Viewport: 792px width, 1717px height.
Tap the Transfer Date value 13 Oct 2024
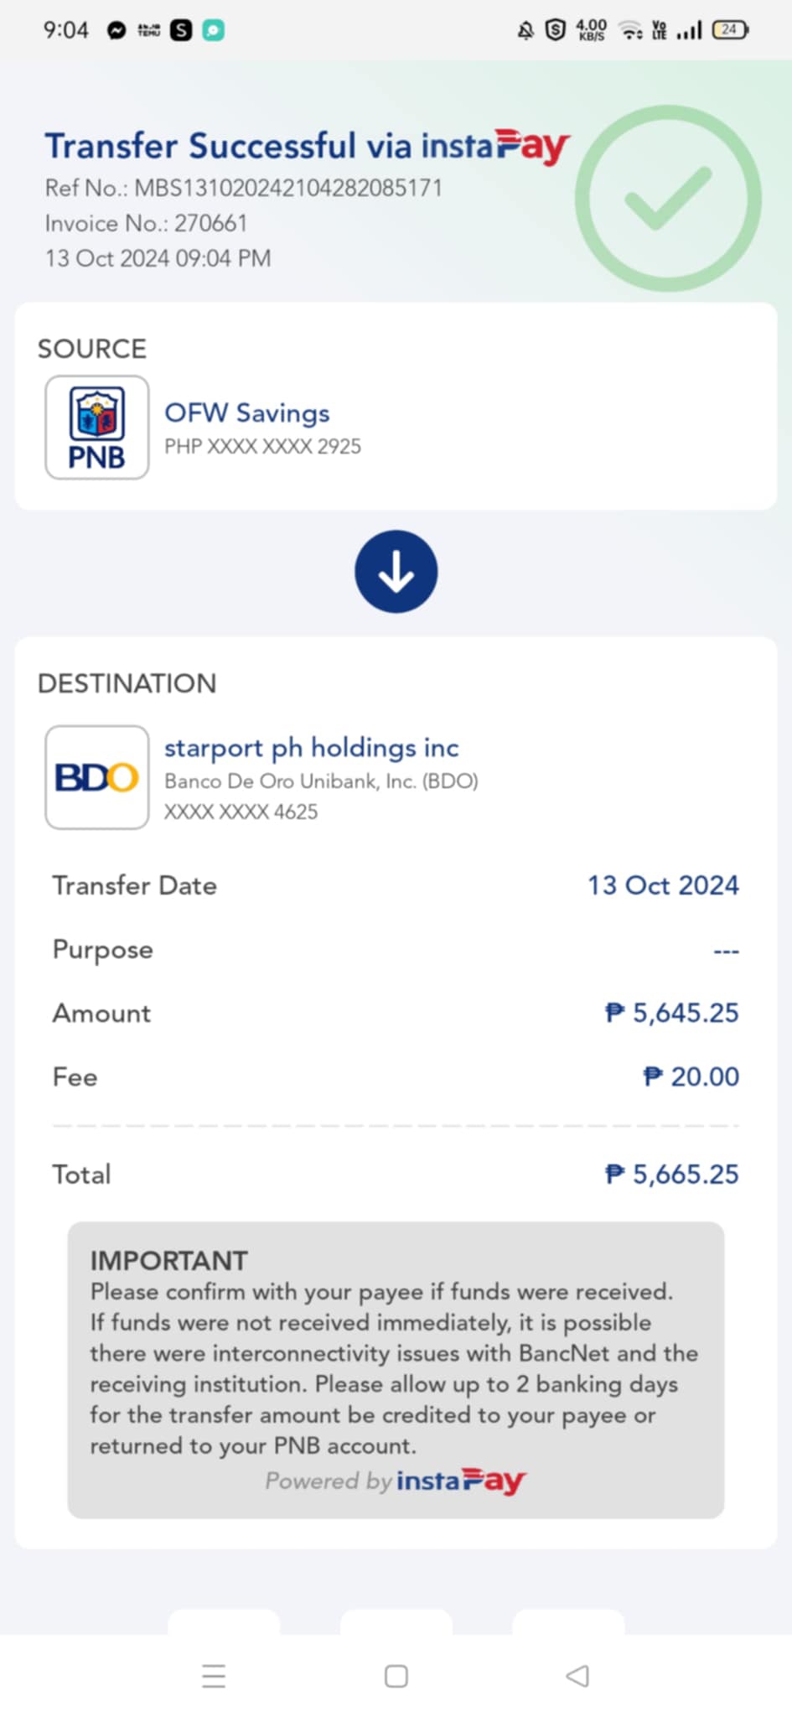pos(663,885)
